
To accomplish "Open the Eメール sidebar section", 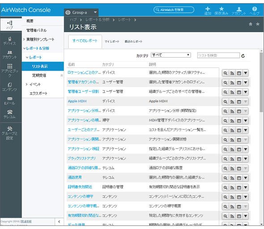I will coord(10,100).
